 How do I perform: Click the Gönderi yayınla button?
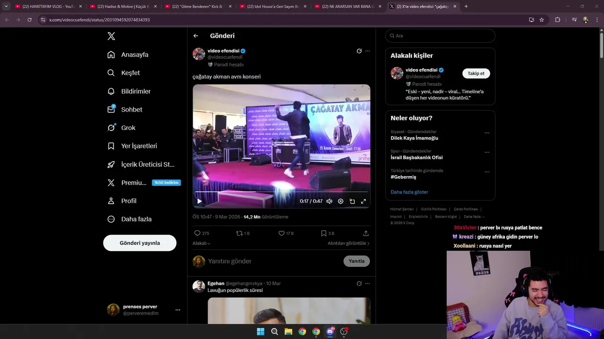coord(140,243)
